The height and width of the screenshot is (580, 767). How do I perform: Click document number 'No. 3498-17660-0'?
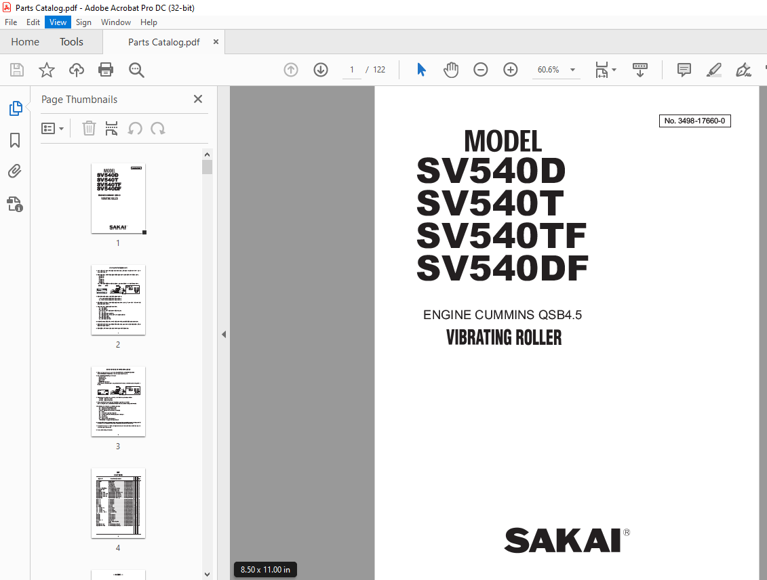point(694,121)
